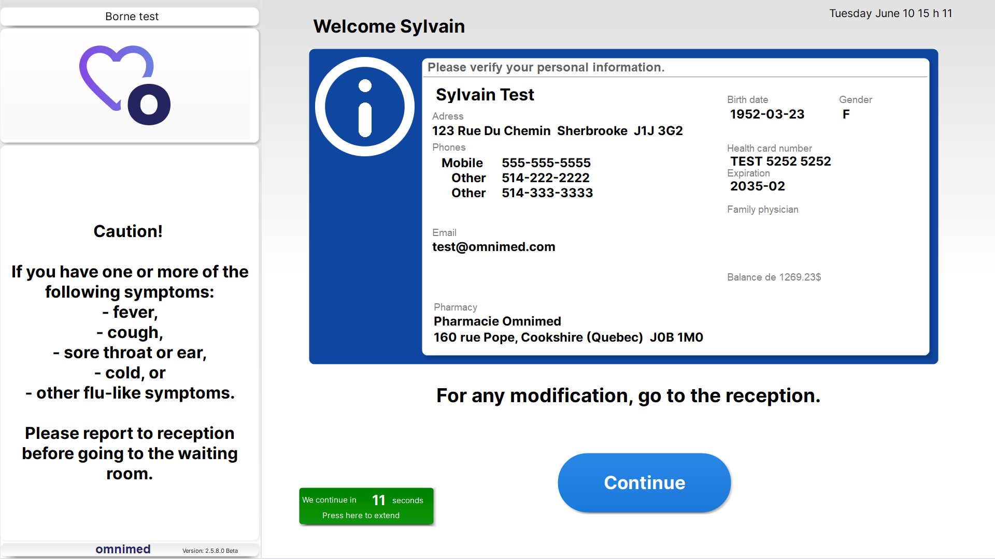Click the omnimed footer logo text
Screen dimensions: 995x559
pyautogui.click(x=123, y=549)
